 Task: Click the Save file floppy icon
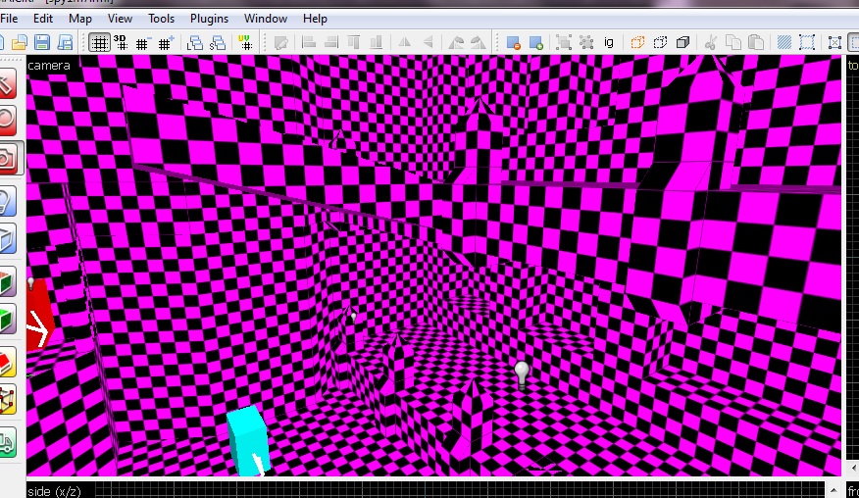click(x=42, y=42)
